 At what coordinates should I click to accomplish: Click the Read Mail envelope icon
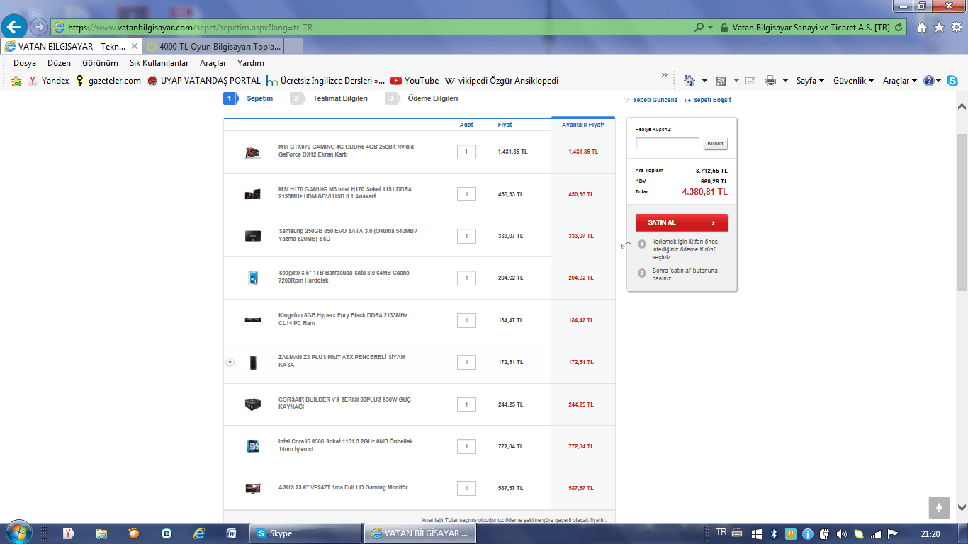[750, 81]
